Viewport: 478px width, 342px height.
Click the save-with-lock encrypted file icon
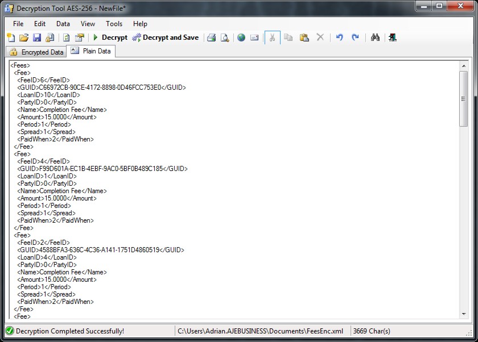click(x=49, y=37)
